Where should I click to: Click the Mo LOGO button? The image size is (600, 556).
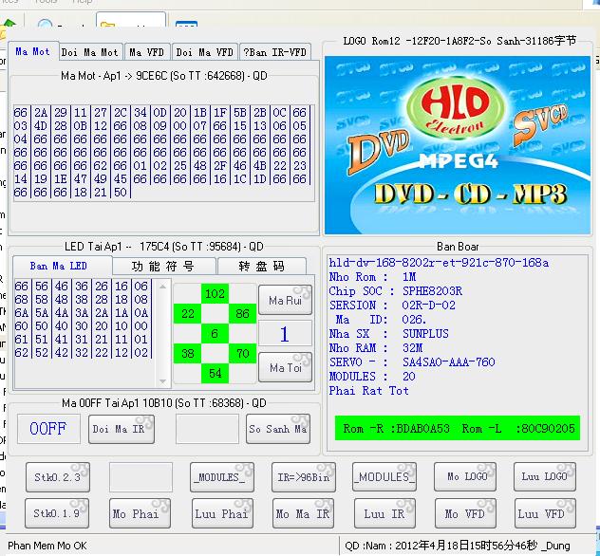(x=465, y=477)
